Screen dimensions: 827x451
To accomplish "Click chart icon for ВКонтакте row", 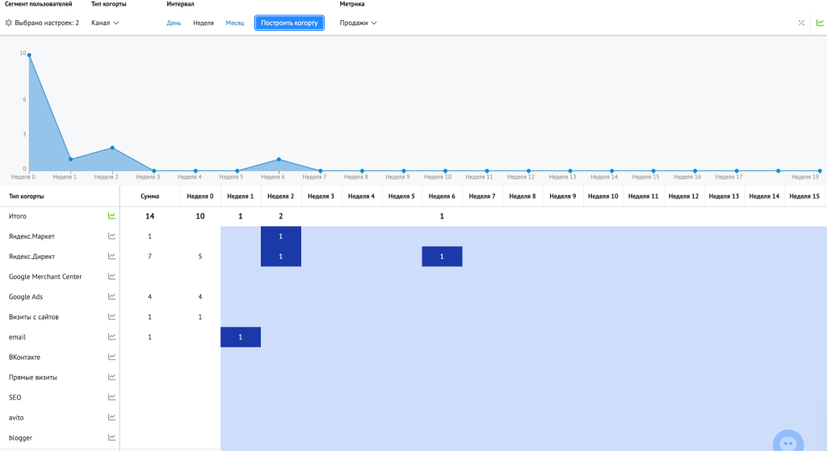I will click(x=111, y=357).
